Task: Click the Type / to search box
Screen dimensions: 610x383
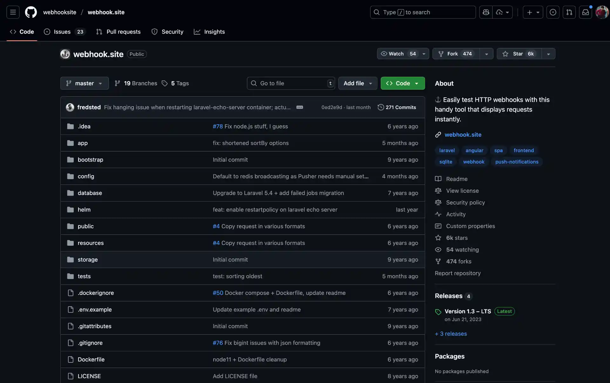Action: pos(423,12)
